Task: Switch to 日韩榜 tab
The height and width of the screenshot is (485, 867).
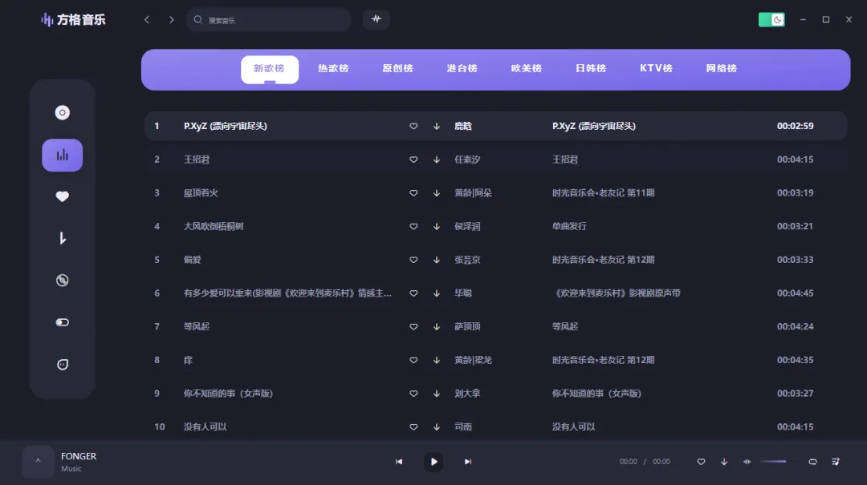Action: pyautogui.click(x=591, y=68)
